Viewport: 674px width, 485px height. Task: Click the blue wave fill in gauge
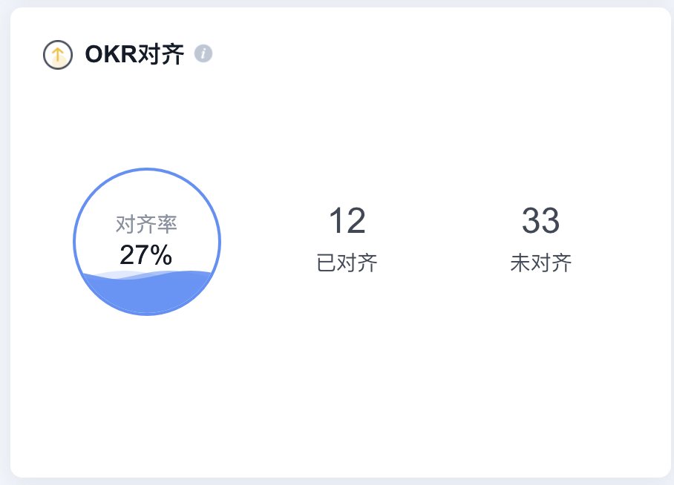[x=147, y=294]
